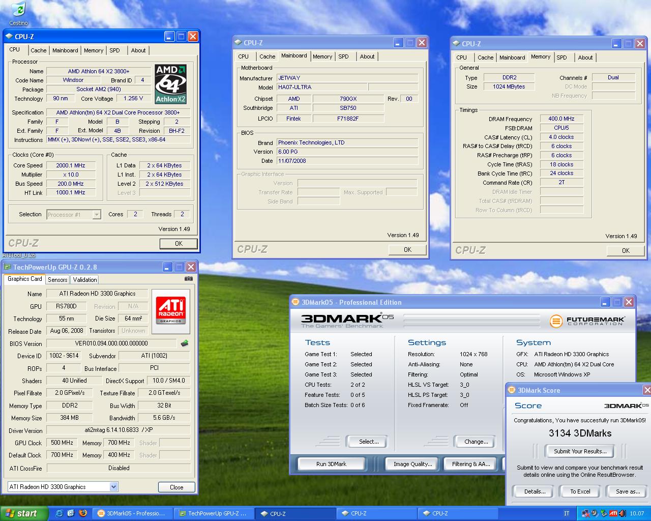Click the Southbridge value SB750
651x521 pixels.
[x=348, y=108]
